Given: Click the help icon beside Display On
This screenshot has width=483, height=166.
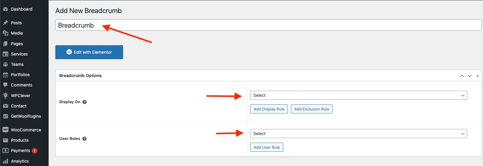Looking at the screenshot, I should (x=85, y=102).
